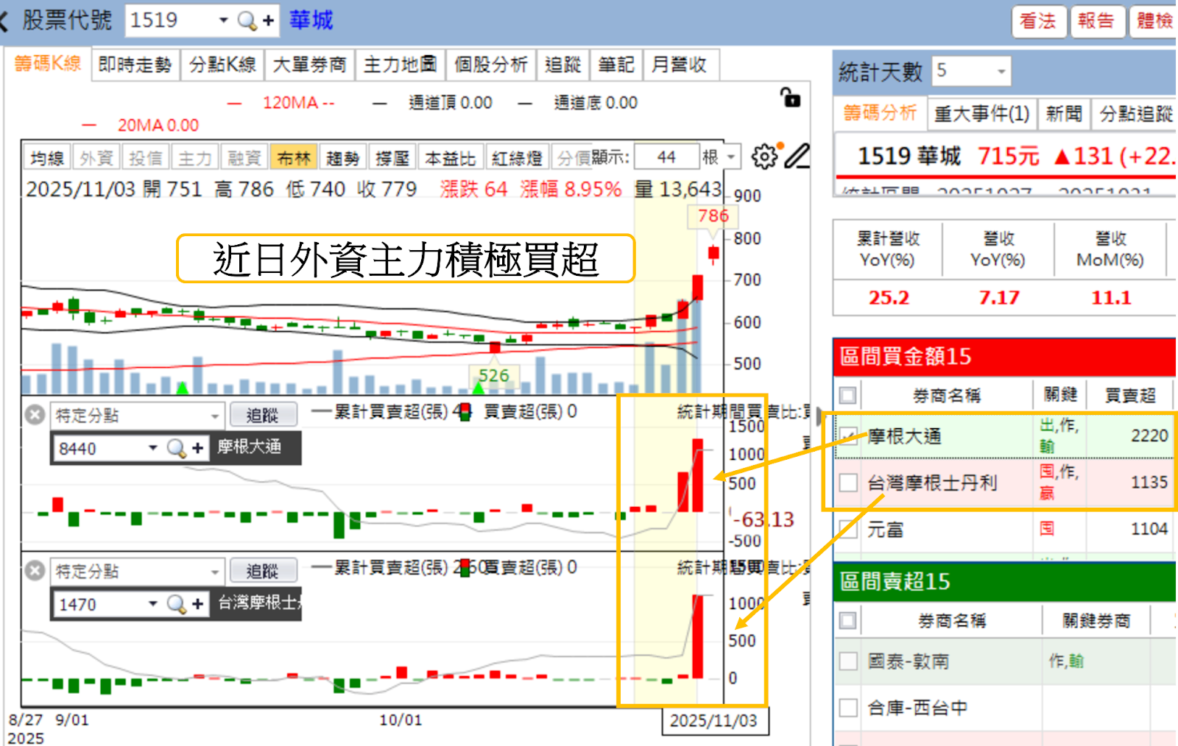The image size is (1178, 746).
Task: Click the 報告 button
Action: (1097, 21)
